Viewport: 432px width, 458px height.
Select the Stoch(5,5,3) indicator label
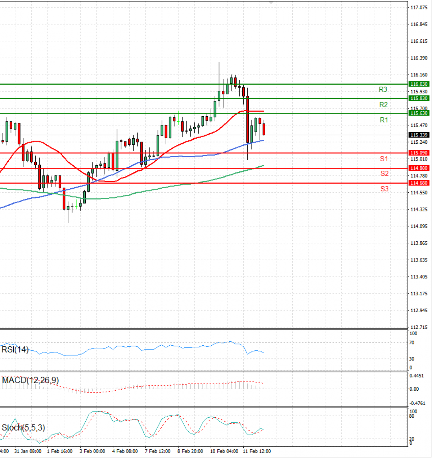(x=23, y=428)
